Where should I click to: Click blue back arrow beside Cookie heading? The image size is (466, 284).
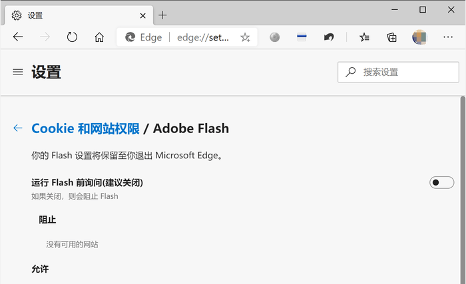tap(18, 128)
